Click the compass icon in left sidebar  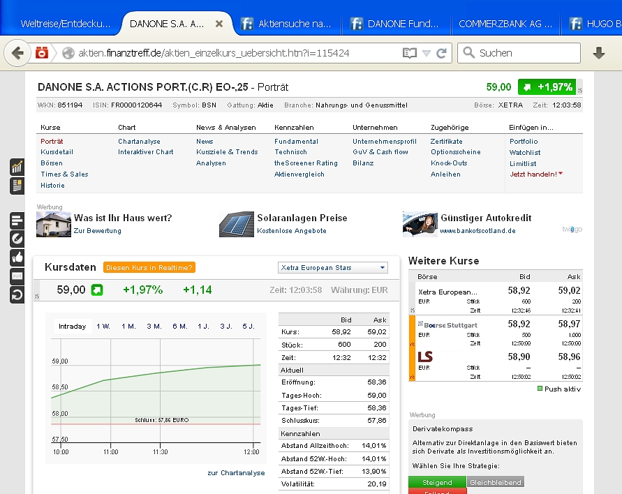(x=17, y=239)
